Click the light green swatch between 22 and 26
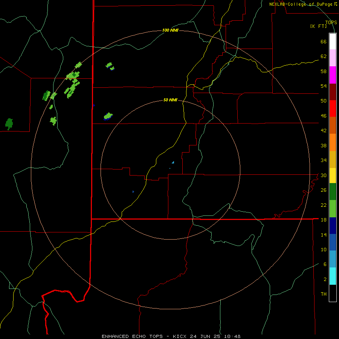 click(x=333, y=209)
